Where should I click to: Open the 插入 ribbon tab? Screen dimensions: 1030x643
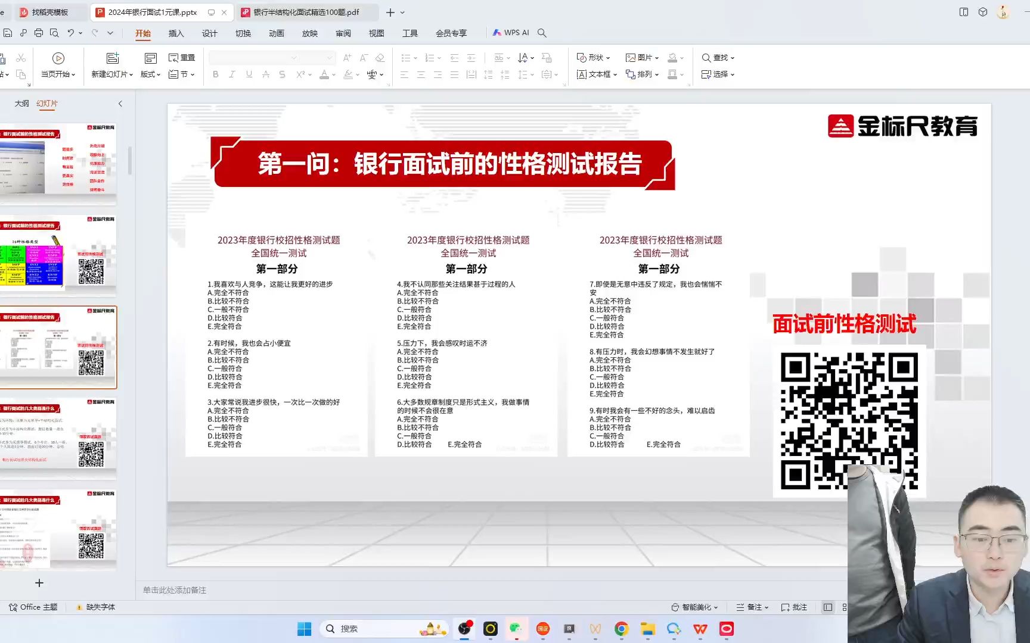click(x=176, y=33)
